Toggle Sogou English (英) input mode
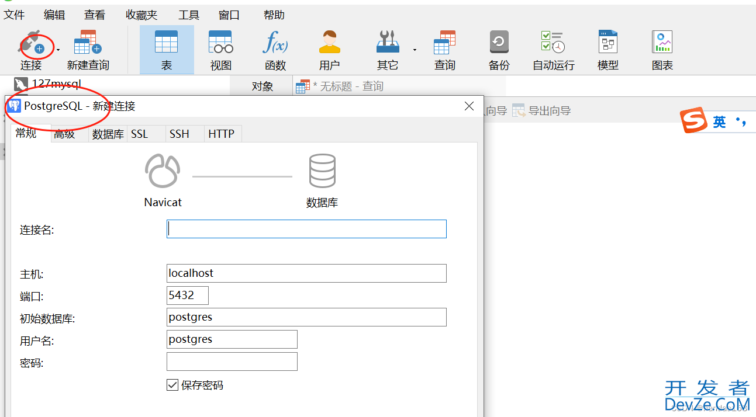The image size is (756, 417). click(719, 121)
